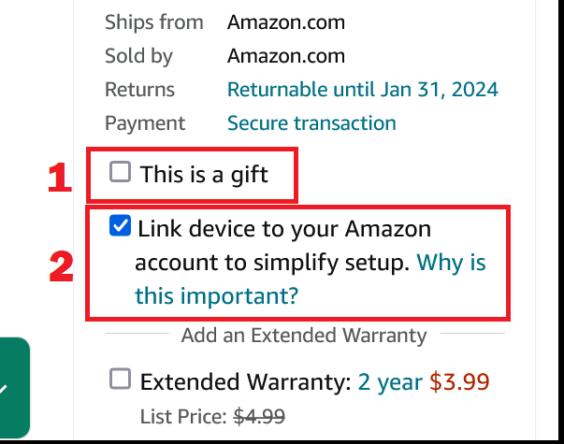Screen dimensions: 564x444
Task: Click the $3.99 warranty price
Action: [x=459, y=381]
